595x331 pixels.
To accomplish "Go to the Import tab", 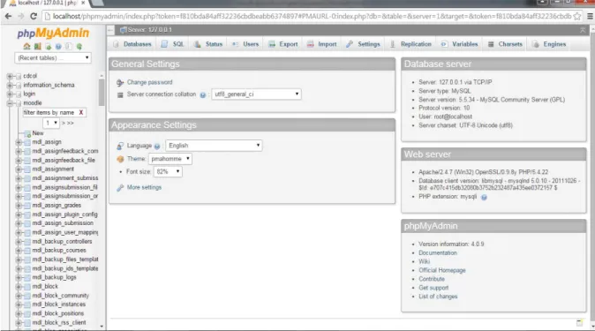I will click(x=322, y=44).
